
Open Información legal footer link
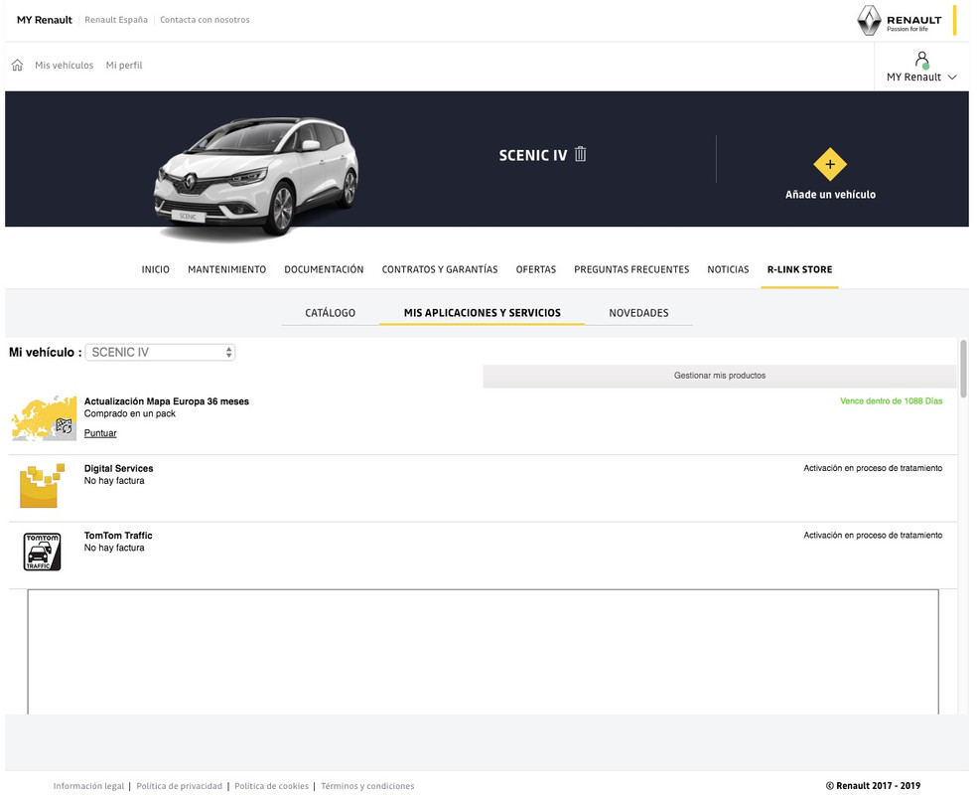(88, 786)
